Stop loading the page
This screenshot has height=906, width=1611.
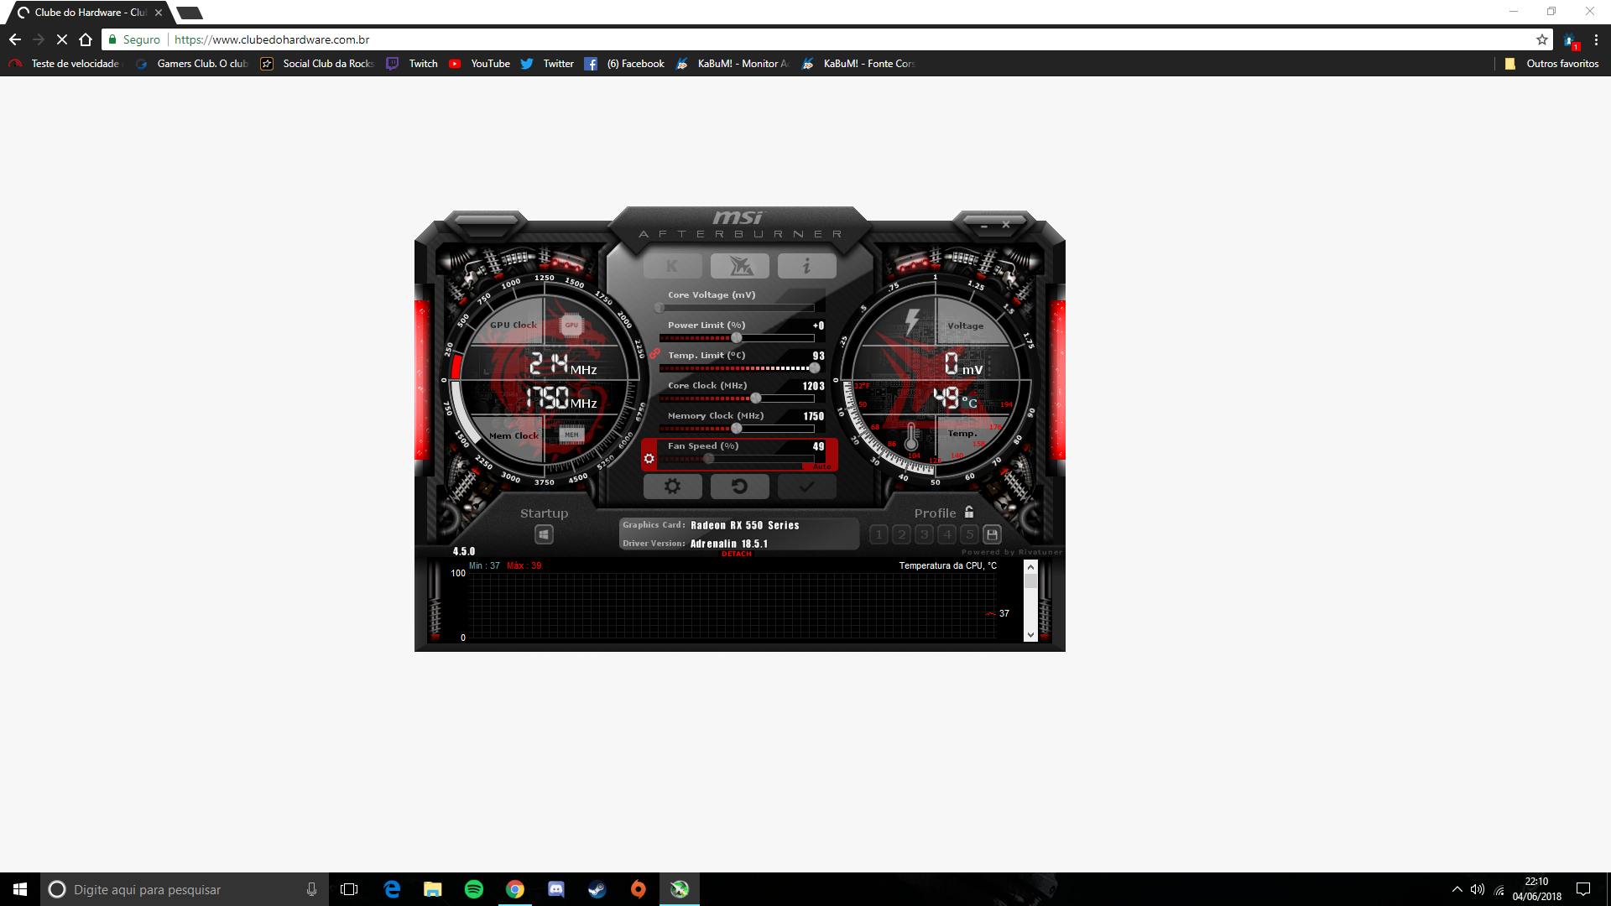(x=61, y=39)
